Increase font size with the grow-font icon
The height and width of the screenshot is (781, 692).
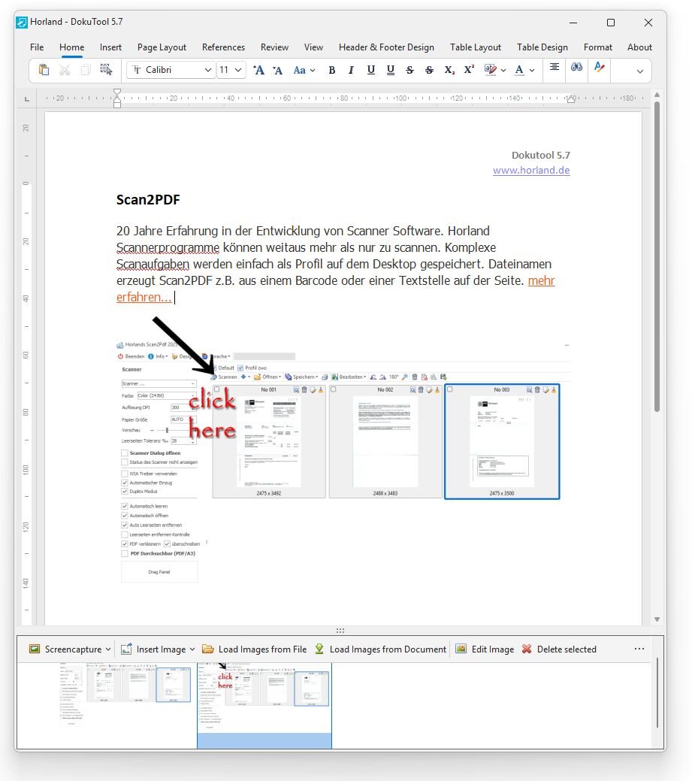pos(259,70)
